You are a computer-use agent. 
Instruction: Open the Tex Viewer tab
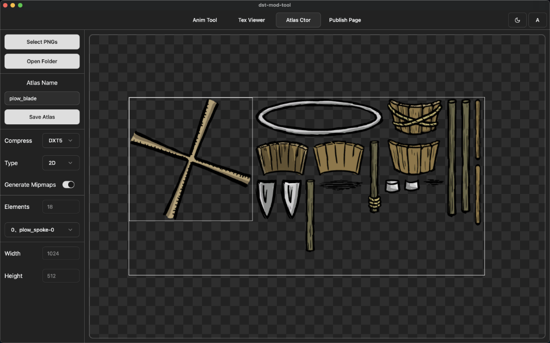pos(252,20)
